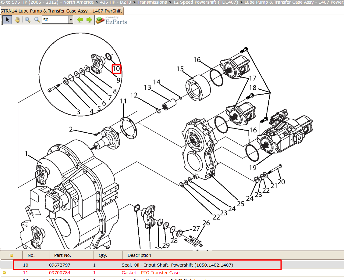Open the 435 HP - D2T3 breadcrumb link

[115, 2]
